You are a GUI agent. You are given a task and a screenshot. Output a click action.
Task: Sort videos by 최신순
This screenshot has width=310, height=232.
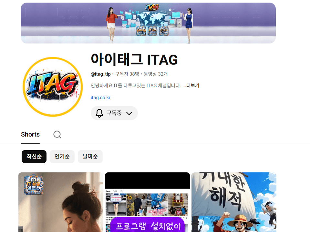point(34,157)
